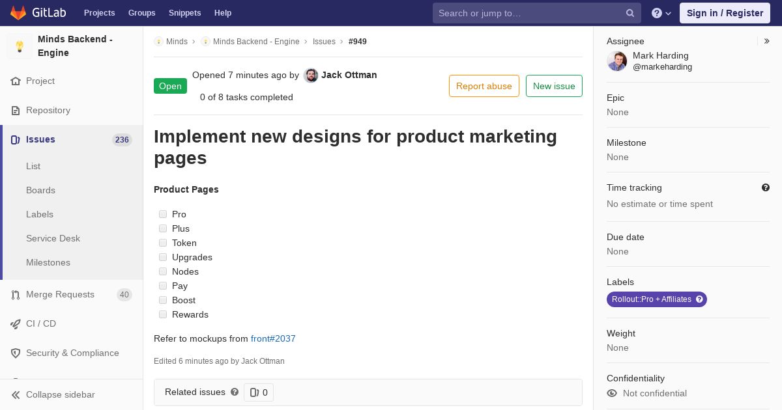Click the Engine project avatar in breadcrumb

coord(205,42)
